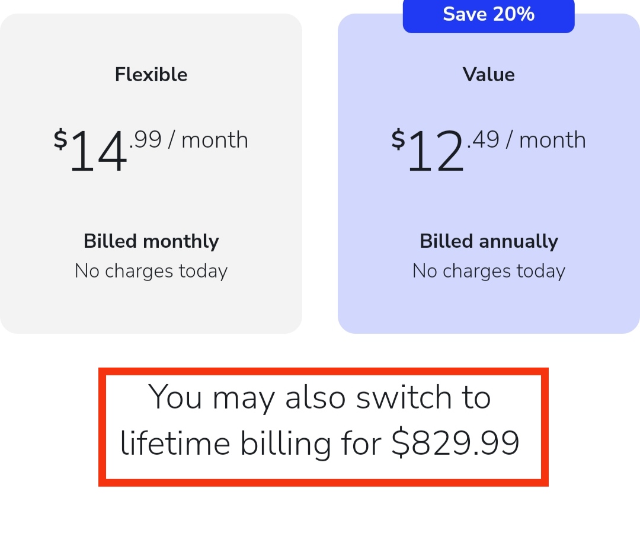Click No charges today under Billed monthly
640x536 pixels.
[151, 271]
